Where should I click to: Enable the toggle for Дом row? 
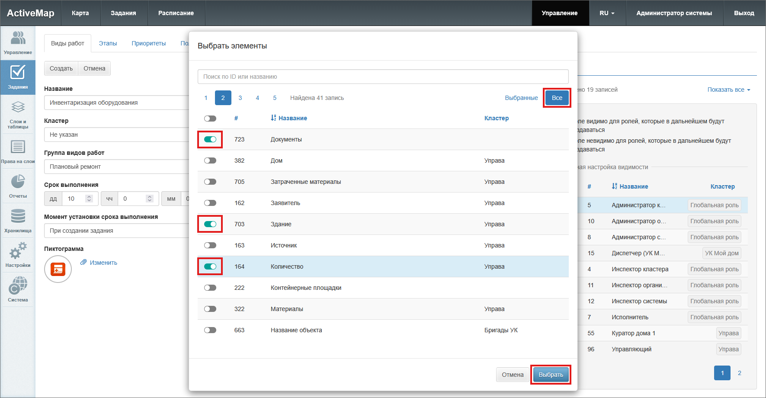click(x=210, y=160)
